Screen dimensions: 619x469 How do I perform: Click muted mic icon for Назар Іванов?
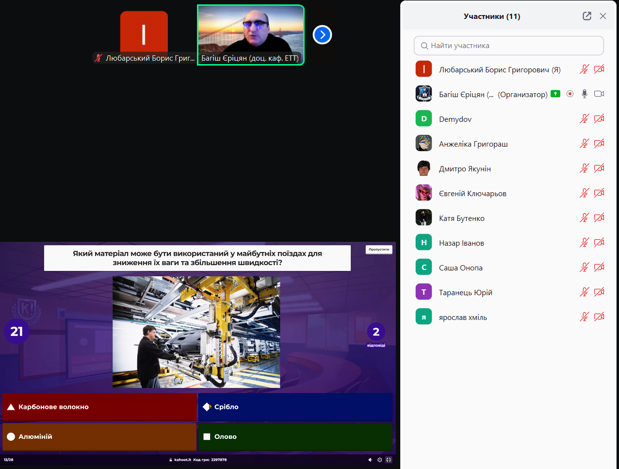click(585, 242)
